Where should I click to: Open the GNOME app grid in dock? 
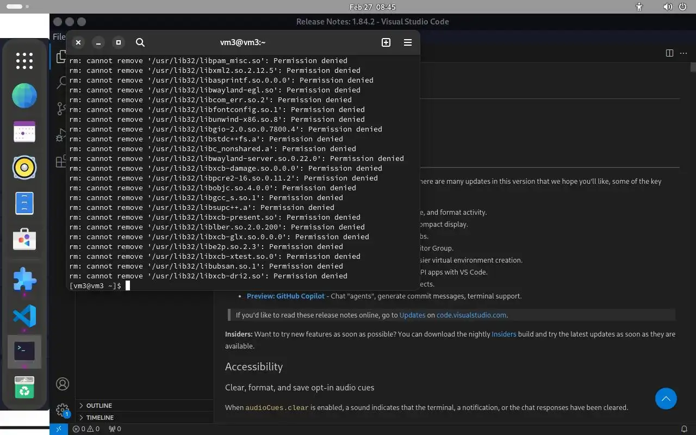point(24,61)
